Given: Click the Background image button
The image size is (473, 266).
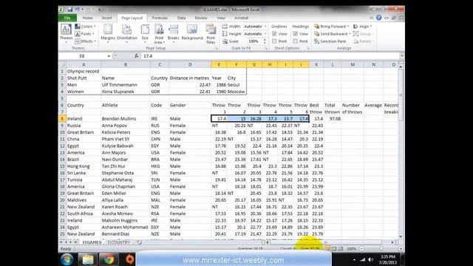Looking at the screenshot, I should tap(192, 33).
